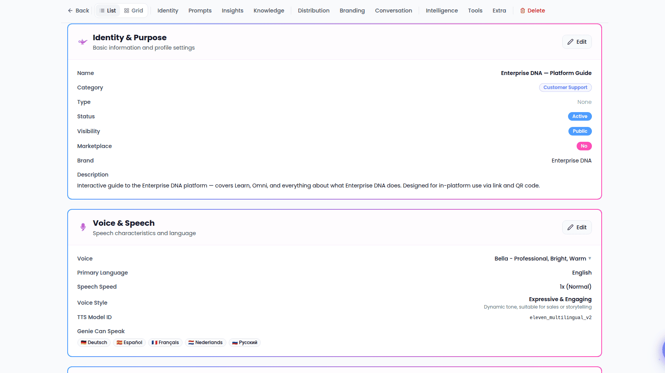Open the Distribution tab
Screen dimensions: 665x373
[x=314, y=11]
